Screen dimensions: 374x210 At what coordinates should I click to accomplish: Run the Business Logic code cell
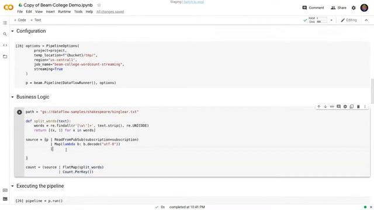tap(19, 112)
